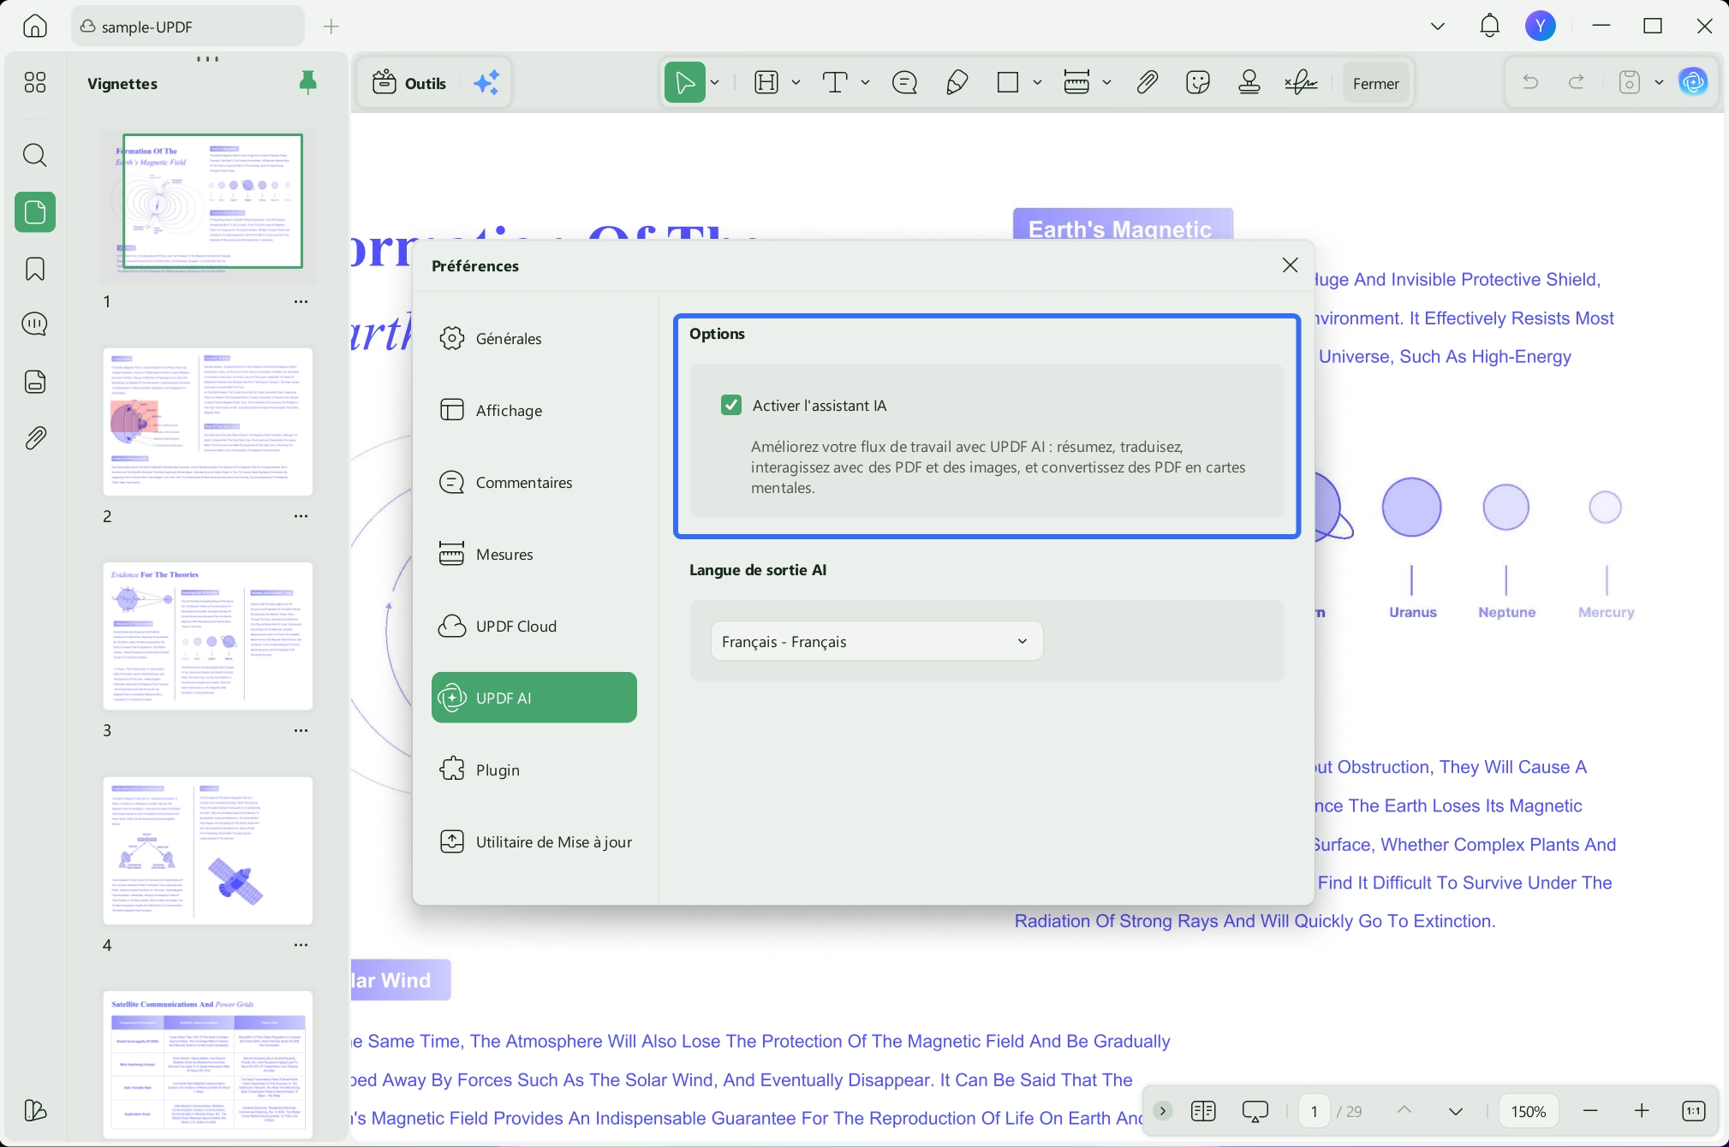Open the Français - Français language dropdown
Screen dimensions: 1729x1147
pyautogui.click(x=877, y=641)
